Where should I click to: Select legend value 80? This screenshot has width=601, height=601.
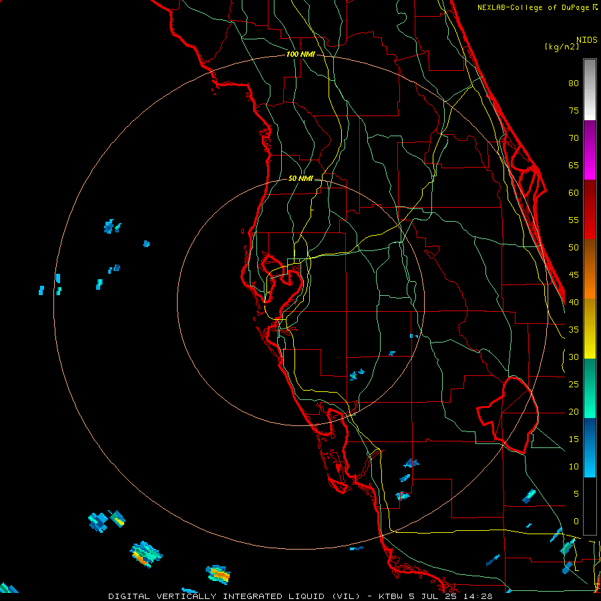[574, 83]
